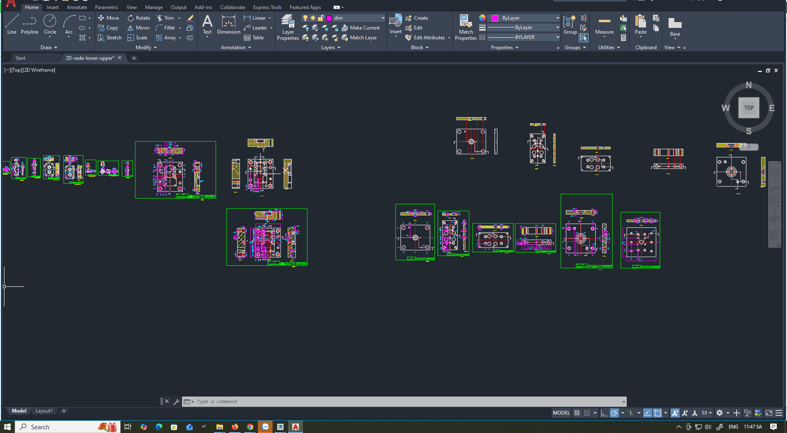787x433 pixels.
Task: Toggle polar tracking in status bar
Action: click(614, 413)
